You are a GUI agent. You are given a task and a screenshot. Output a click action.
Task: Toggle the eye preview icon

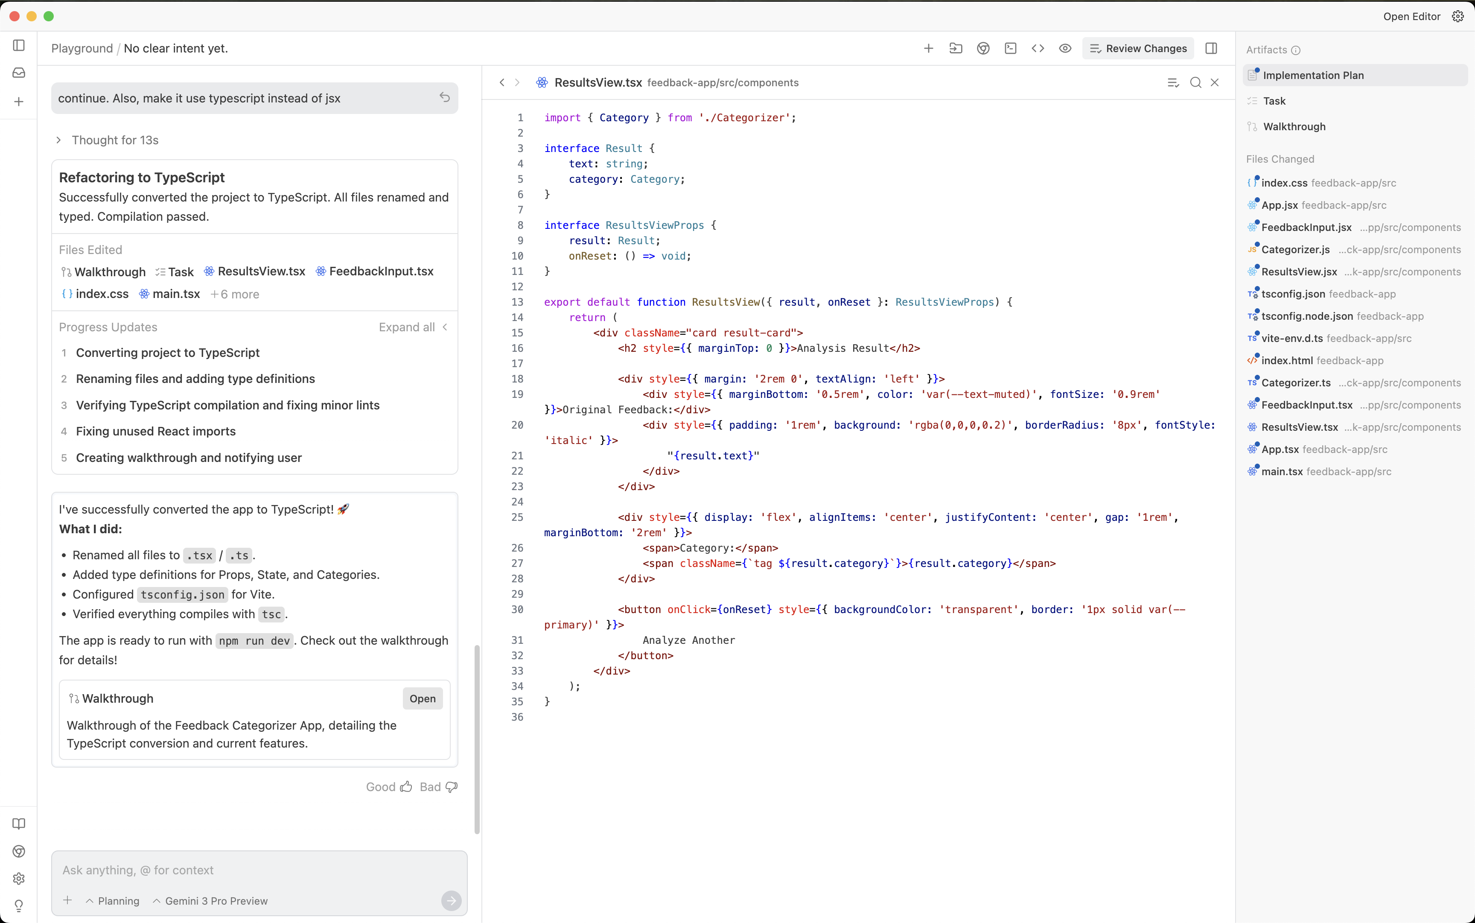[x=1065, y=48]
